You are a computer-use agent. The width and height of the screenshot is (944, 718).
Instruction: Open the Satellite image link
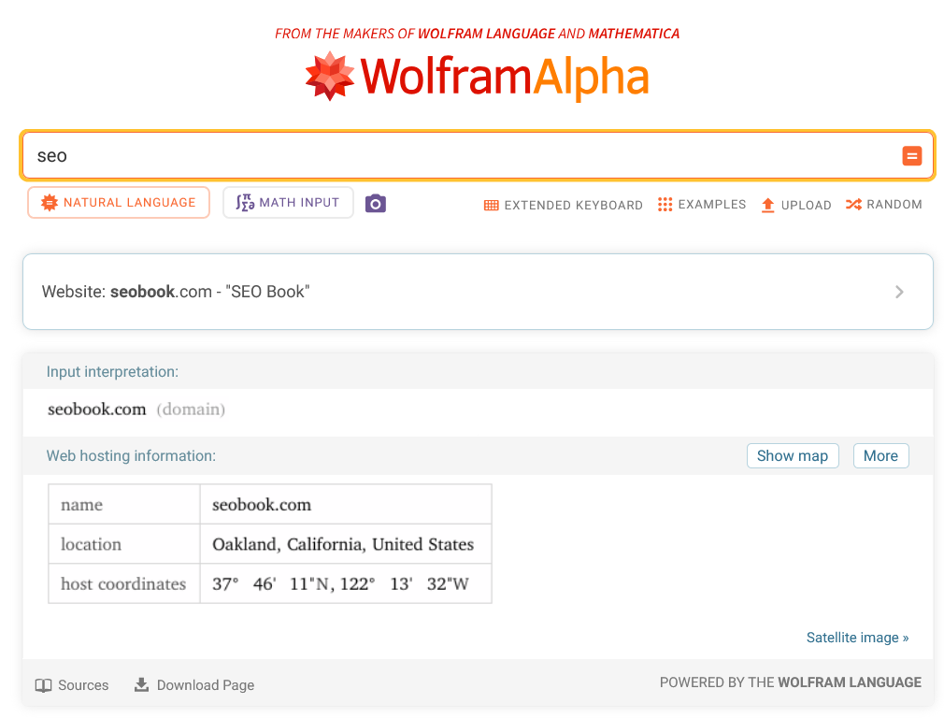[857, 638]
